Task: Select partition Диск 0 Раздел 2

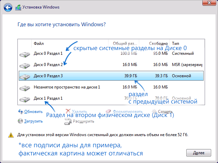Action: tap(111, 65)
